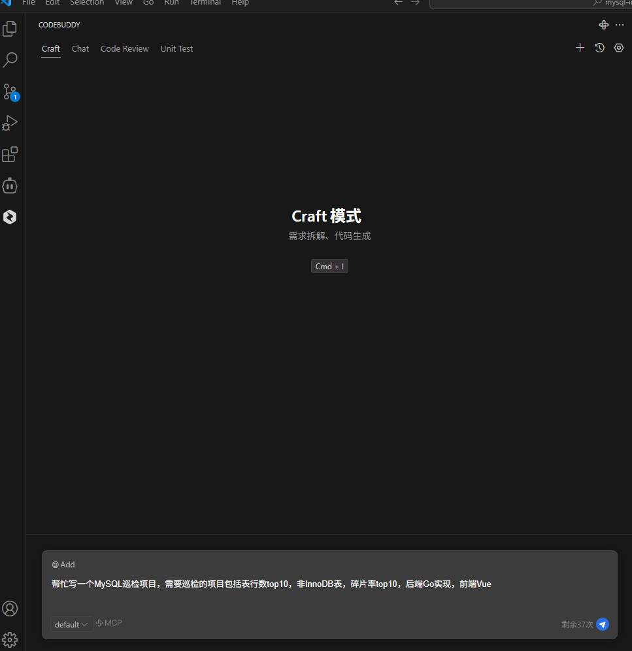Switch to the Unit Test tab

[x=176, y=48]
